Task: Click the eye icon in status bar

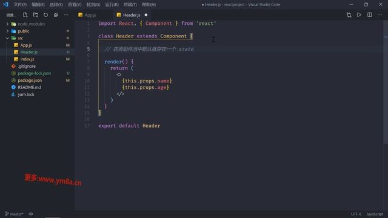Action: click(31, 214)
